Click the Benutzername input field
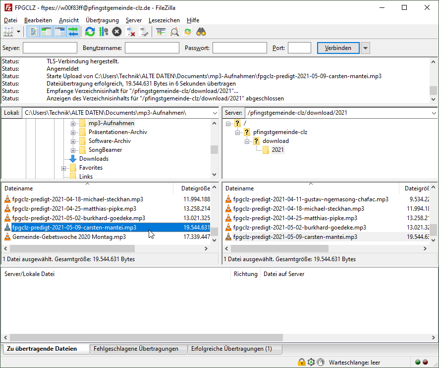The image size is (439, 368). [152, 48]
